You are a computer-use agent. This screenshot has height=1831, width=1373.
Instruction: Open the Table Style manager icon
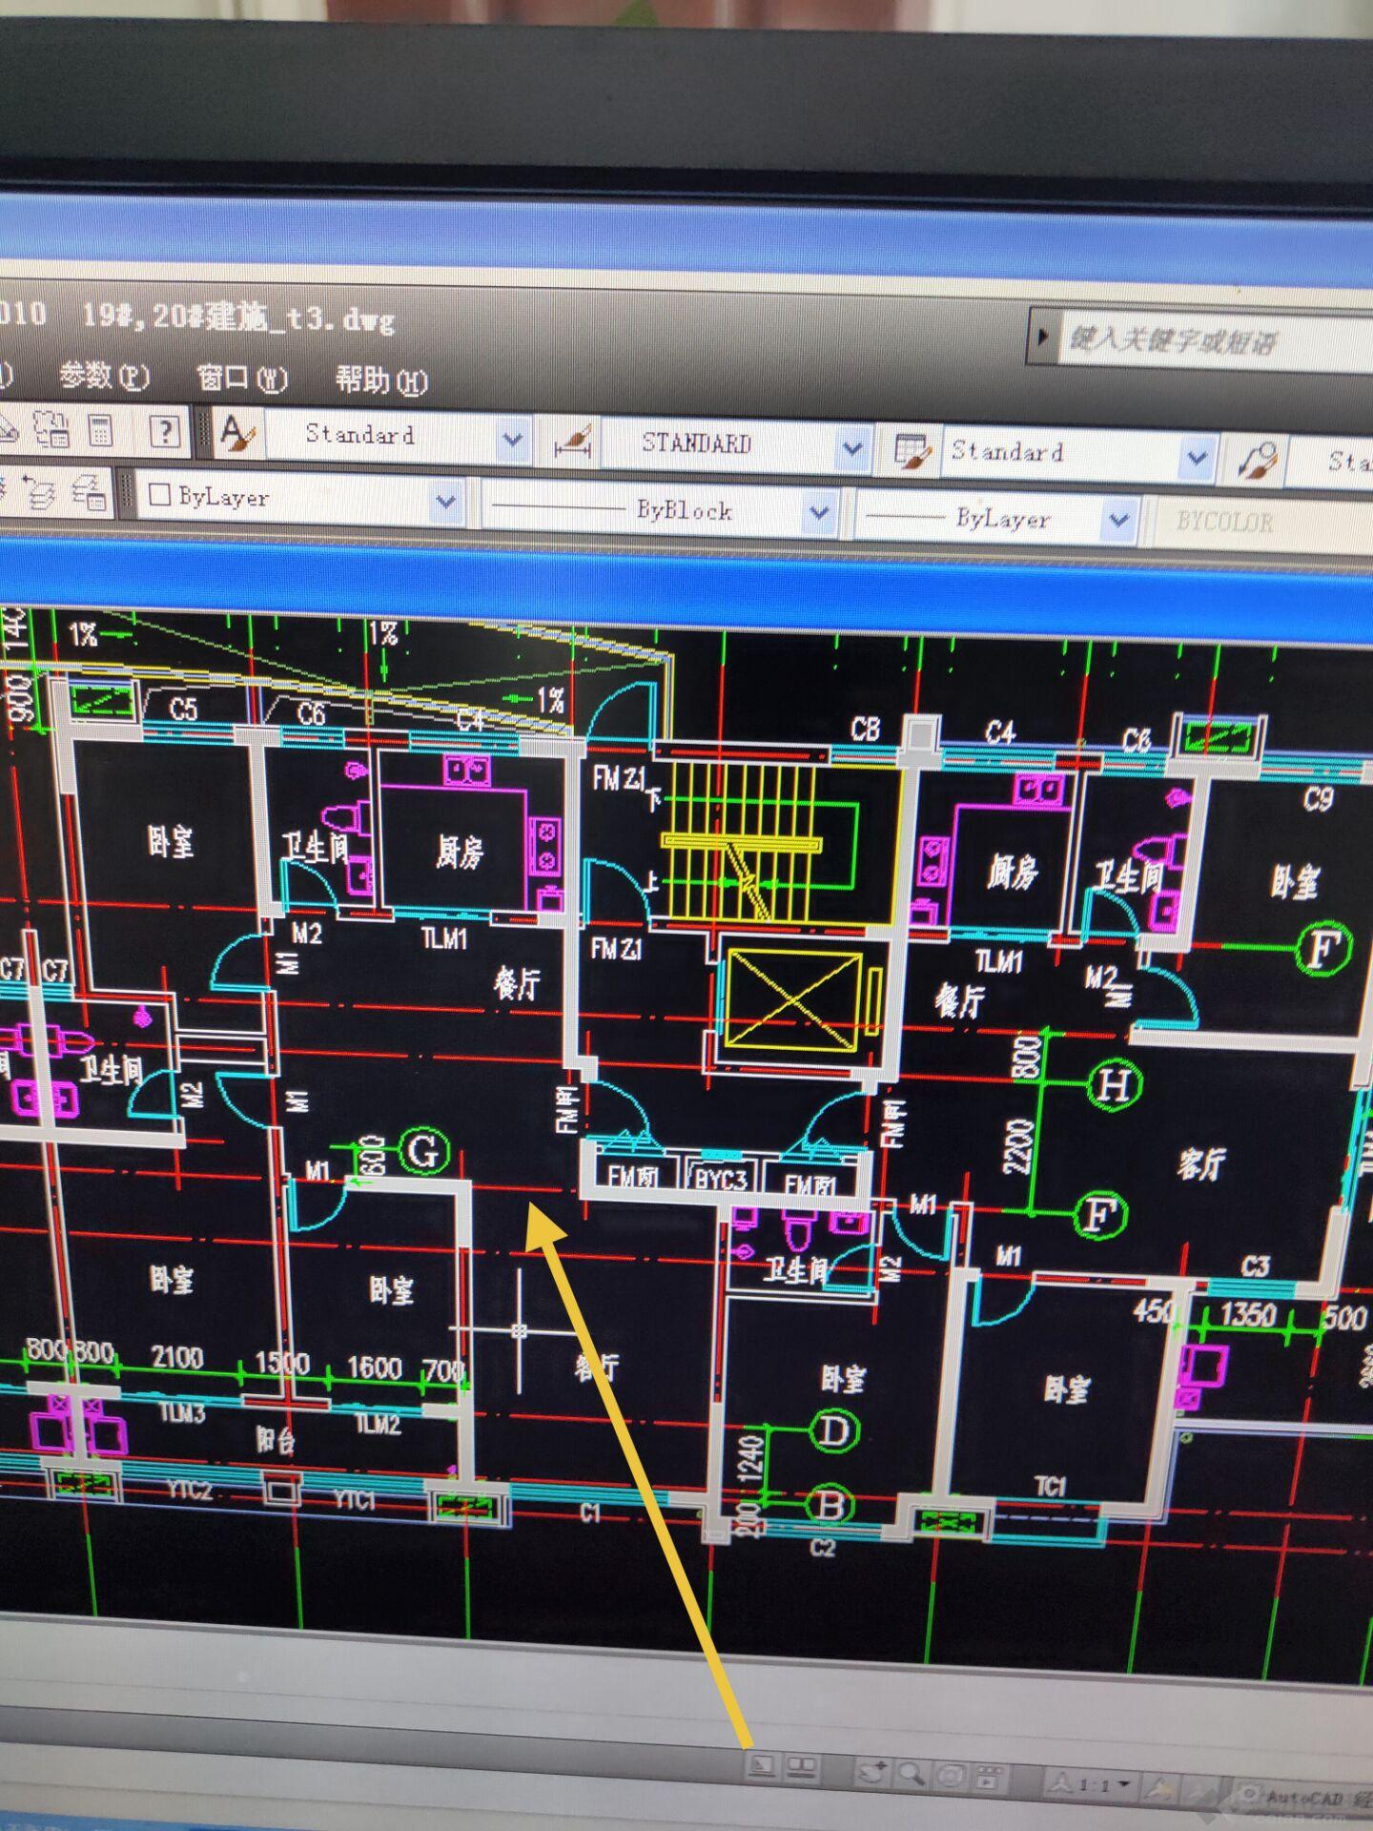(914, 450)
